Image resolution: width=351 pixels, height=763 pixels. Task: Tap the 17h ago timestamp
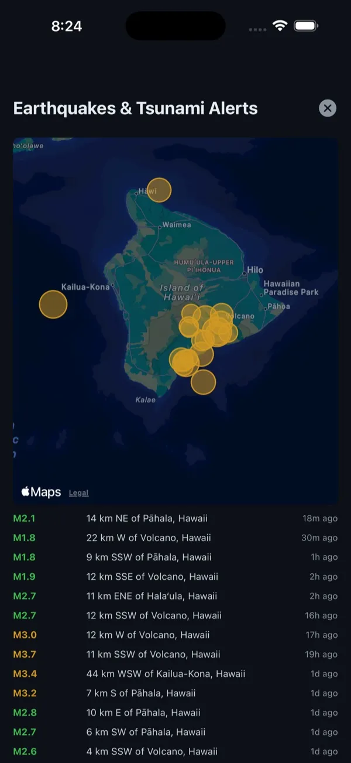tap(321, 635)
